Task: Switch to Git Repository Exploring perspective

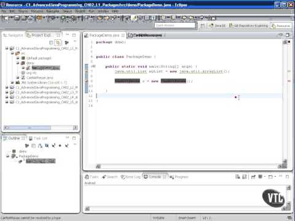Action: tap(248, 26)
